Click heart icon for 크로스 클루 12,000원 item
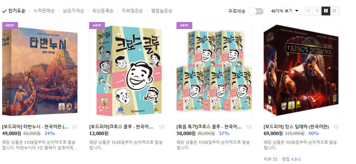This screenshot has height=164, width=356. tap(162, 127)
